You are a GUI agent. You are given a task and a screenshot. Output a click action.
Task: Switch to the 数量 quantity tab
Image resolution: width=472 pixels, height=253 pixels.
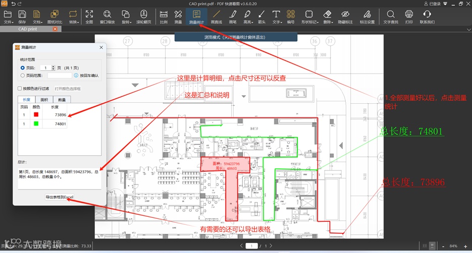click(x=62, y=99)
